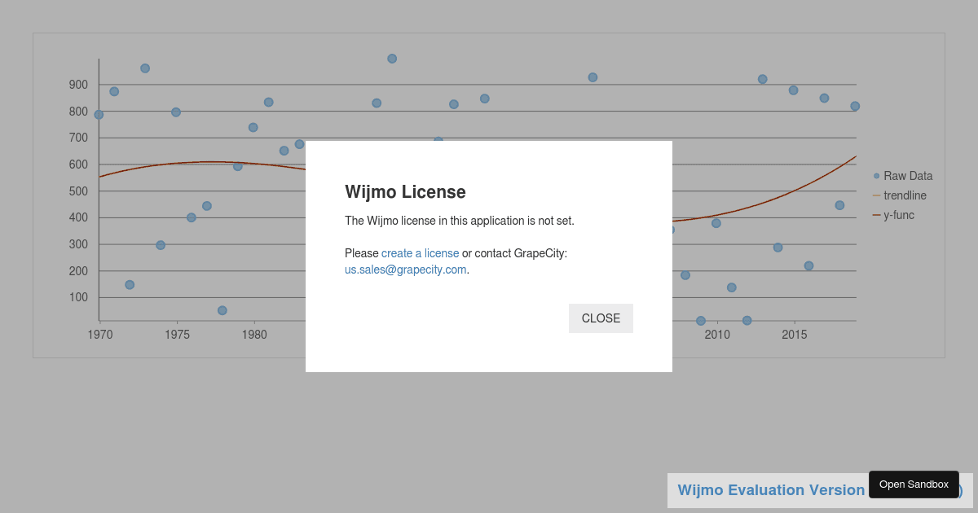Viewport: 978px width, 513px height.
Task: Click the 1980 x-axis label
Action: [x=254, y=335]
